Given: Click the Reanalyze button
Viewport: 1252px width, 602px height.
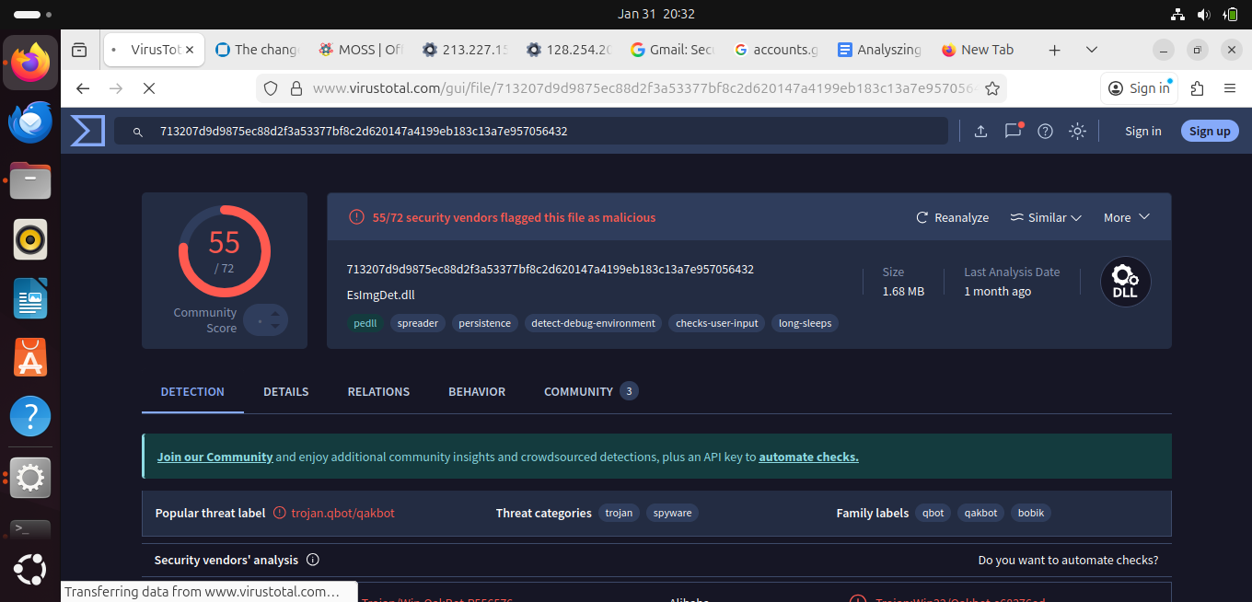Looking at the screenshot, I should tap(952, 217).
